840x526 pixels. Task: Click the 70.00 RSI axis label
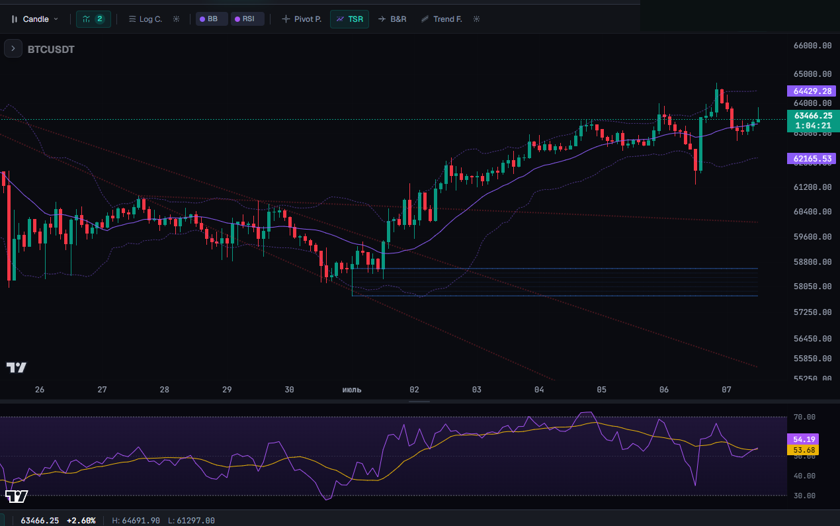click(804, 417)
